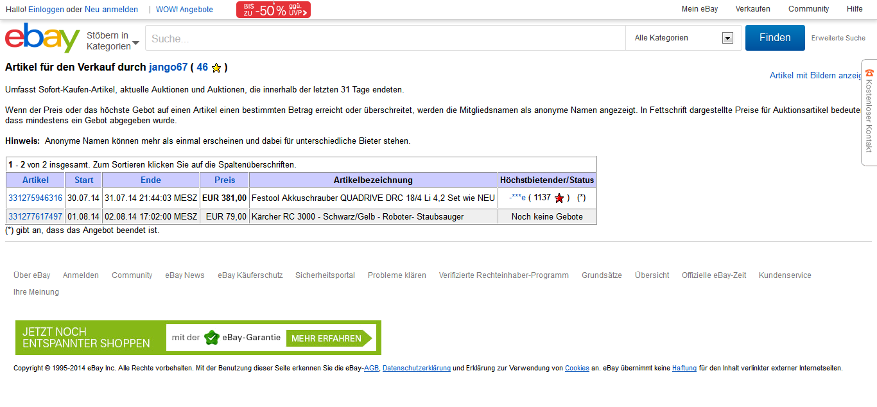
Task: Open the Alle Kategorien dropdown
Action: point(684,38)
